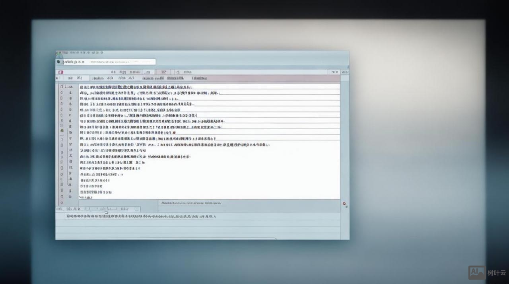Click the green icon in the left row gutter
The height and width of the screenshot is (284, 509).
click(x=62, y=130)
